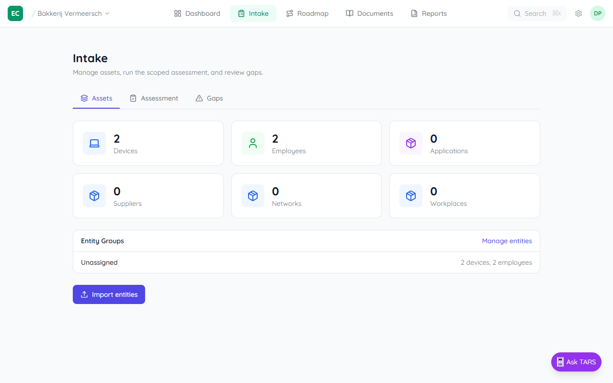Open the Roadmap nav item

[x=307, y=13]
